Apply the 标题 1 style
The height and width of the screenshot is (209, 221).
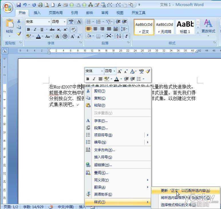[x=185, y=27]
